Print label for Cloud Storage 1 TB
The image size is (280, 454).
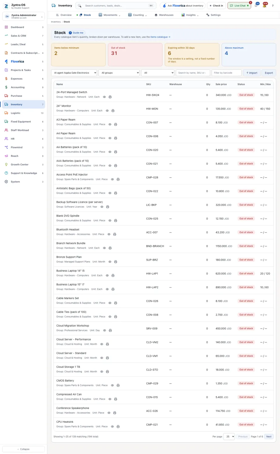pos(107,372)
